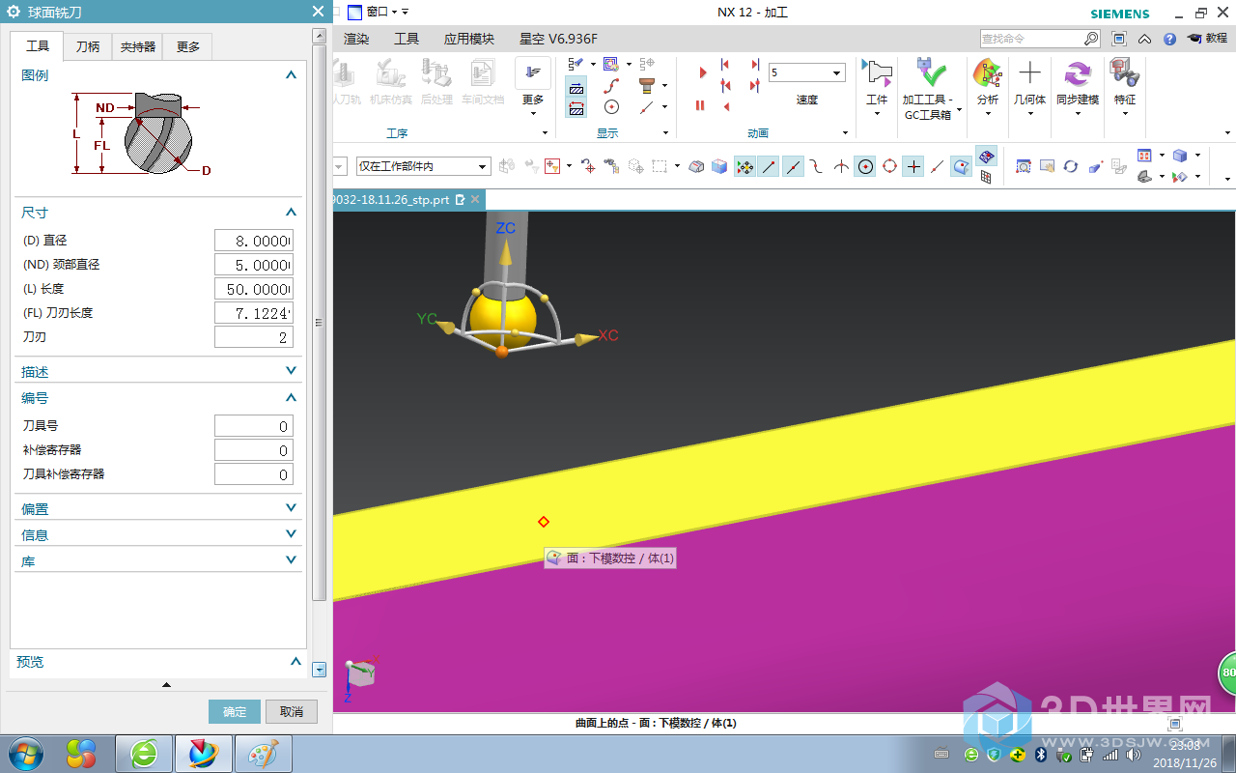The image size is (1236, 773).
Task: Edit the (D) 直径 diameter field
Action: tap(254, 241)
